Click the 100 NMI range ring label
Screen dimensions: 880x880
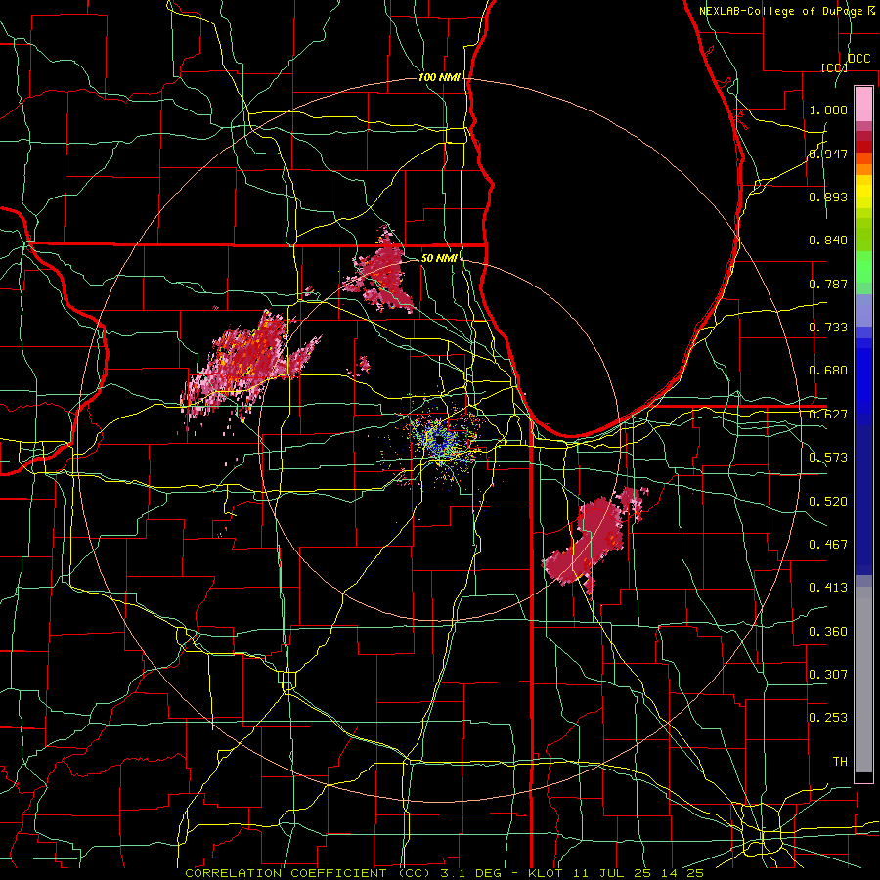[x=439, y=77]
